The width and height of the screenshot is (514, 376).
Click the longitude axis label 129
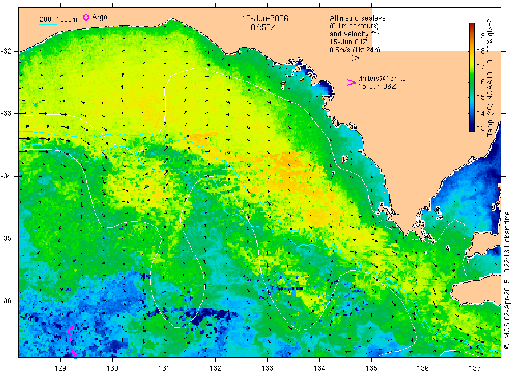pos(61,369)
